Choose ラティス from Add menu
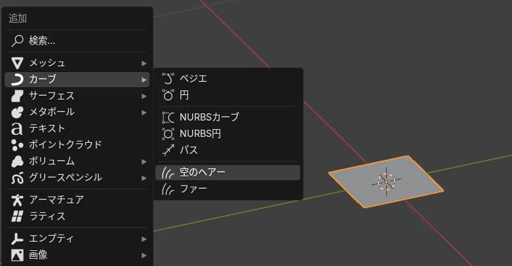The width and height of the screenshot is (512, 266). click(77, 216)
